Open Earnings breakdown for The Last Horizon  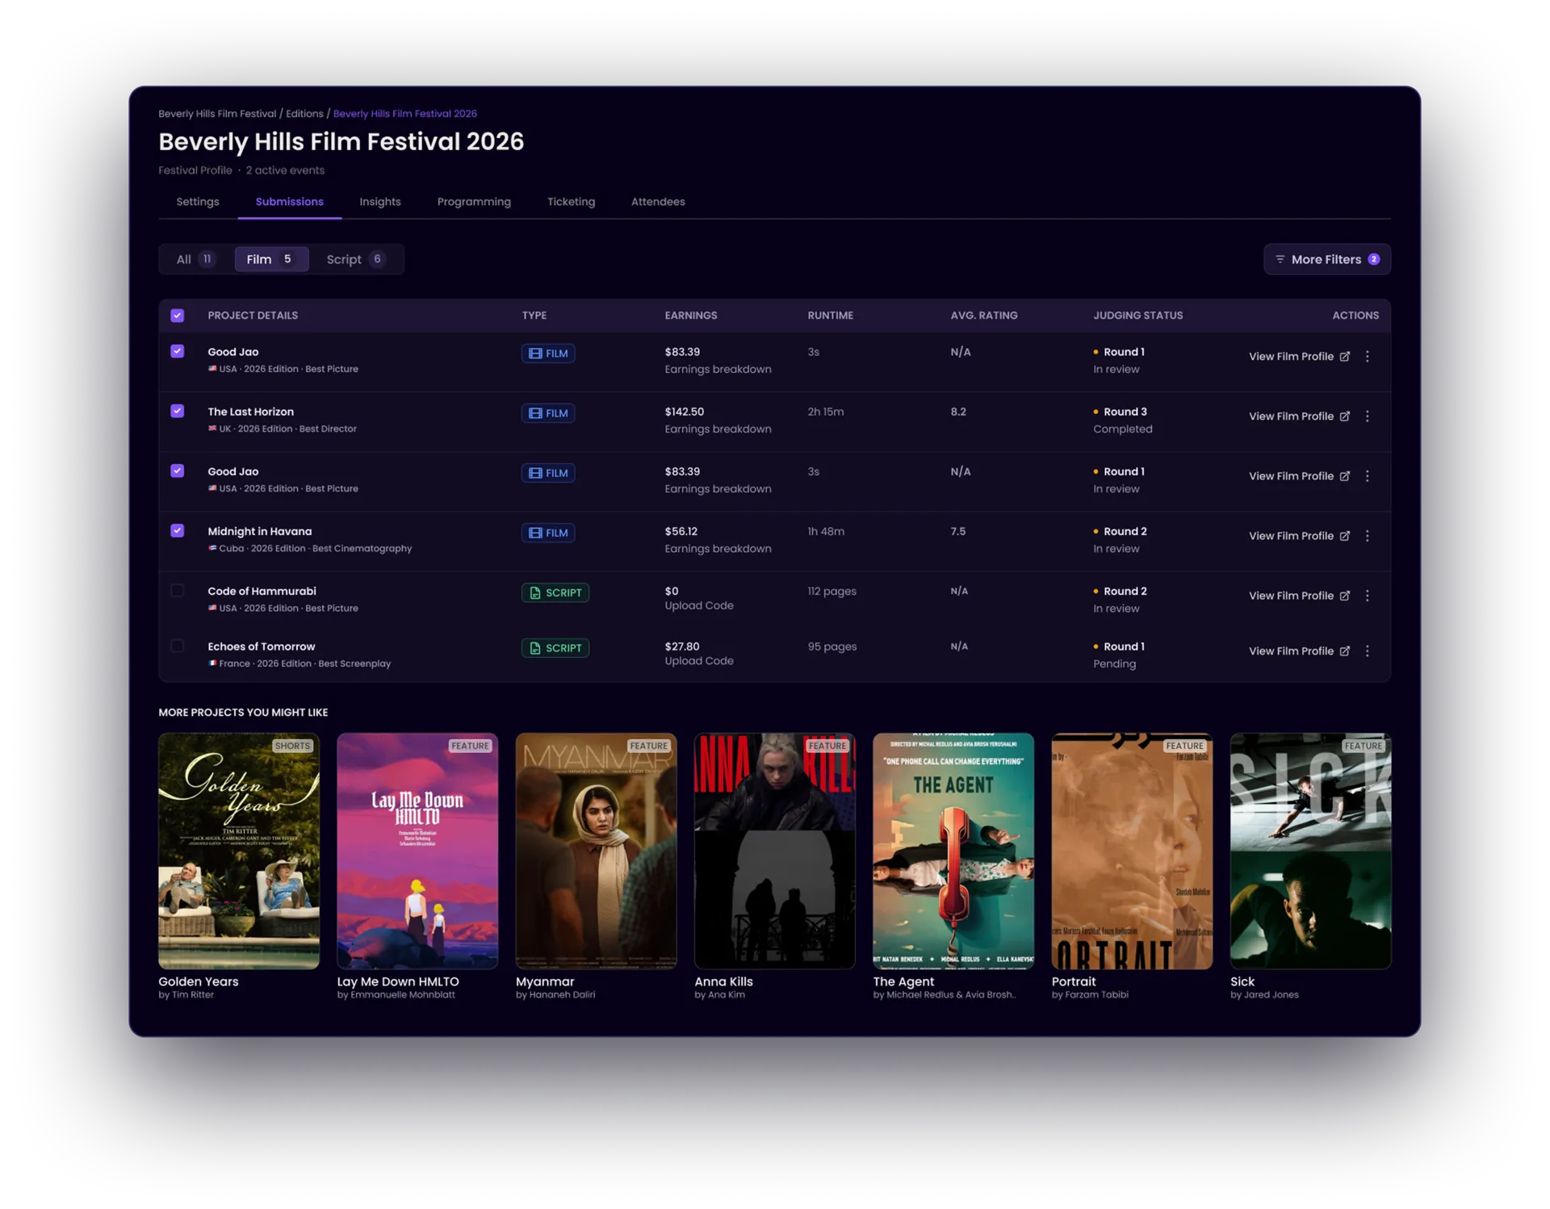(718, 429)
